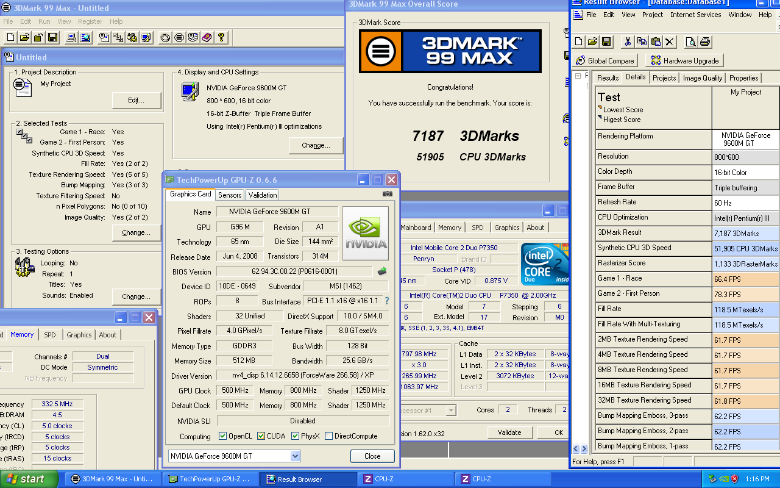Click the Result Browser horizontal scrollbar left arrow
Image resolution: width=780 pixels, height=488 pixels.
pos(576,448)
